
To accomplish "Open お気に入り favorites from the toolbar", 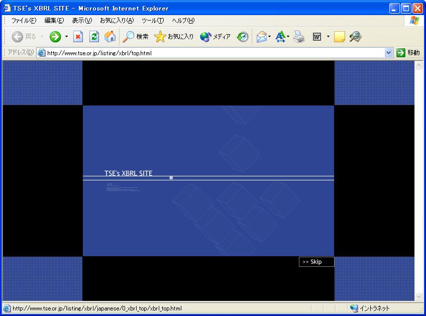I will pos(174,37).
